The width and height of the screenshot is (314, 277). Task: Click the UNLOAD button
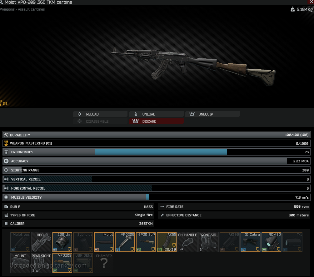point(156,114)
